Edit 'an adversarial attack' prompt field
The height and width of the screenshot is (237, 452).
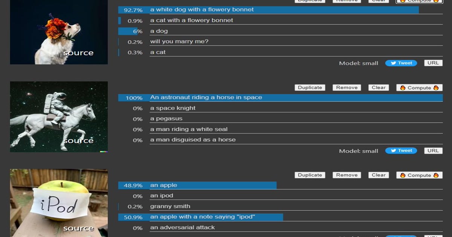pyautogui.click(x=296, y=228)
